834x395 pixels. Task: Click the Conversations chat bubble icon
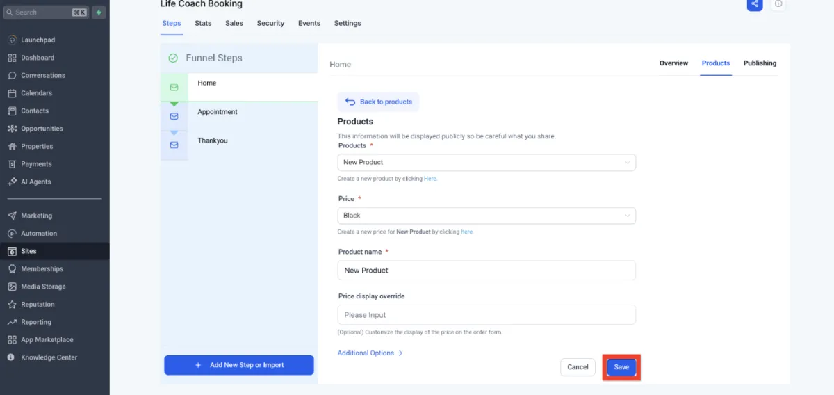(x=12, y=76)
